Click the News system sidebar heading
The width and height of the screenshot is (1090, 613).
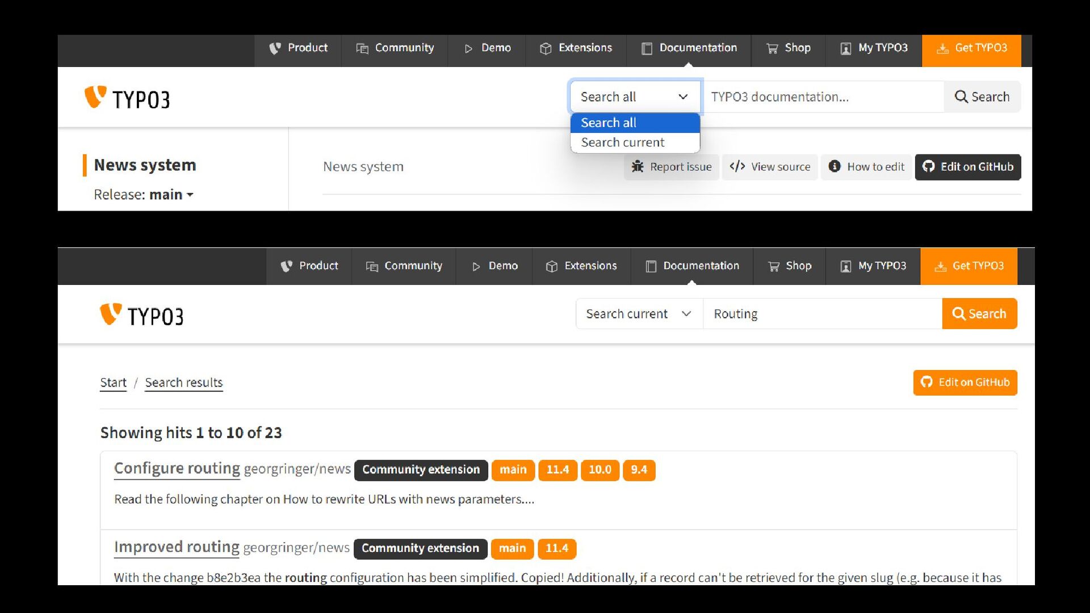pyautogui.click(x=145, y=165)
